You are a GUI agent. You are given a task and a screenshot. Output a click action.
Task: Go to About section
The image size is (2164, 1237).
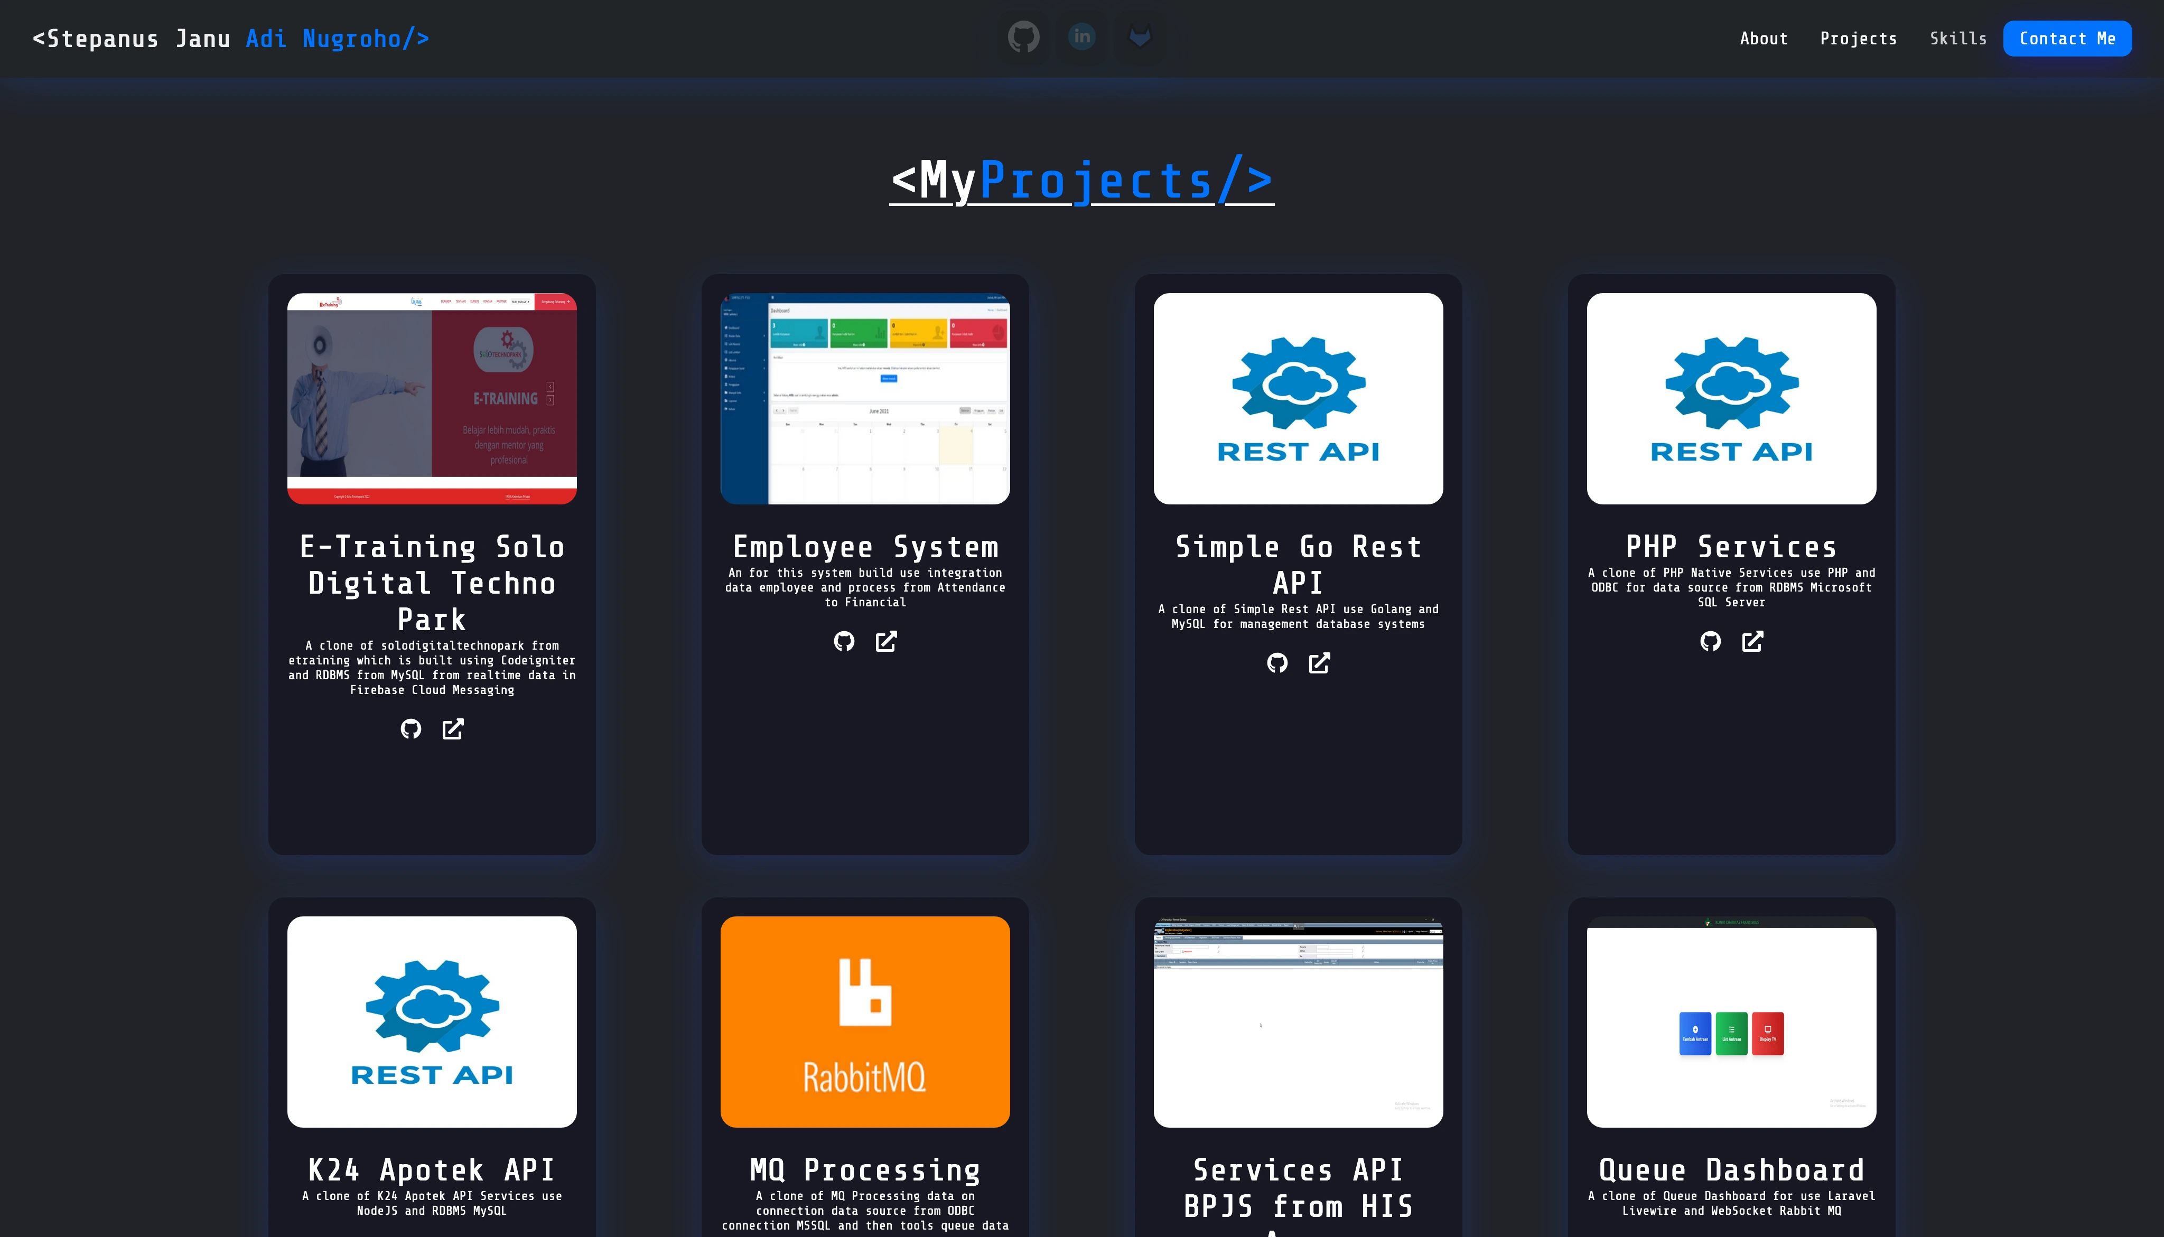pyautogui.click(x=1764, y=38)
